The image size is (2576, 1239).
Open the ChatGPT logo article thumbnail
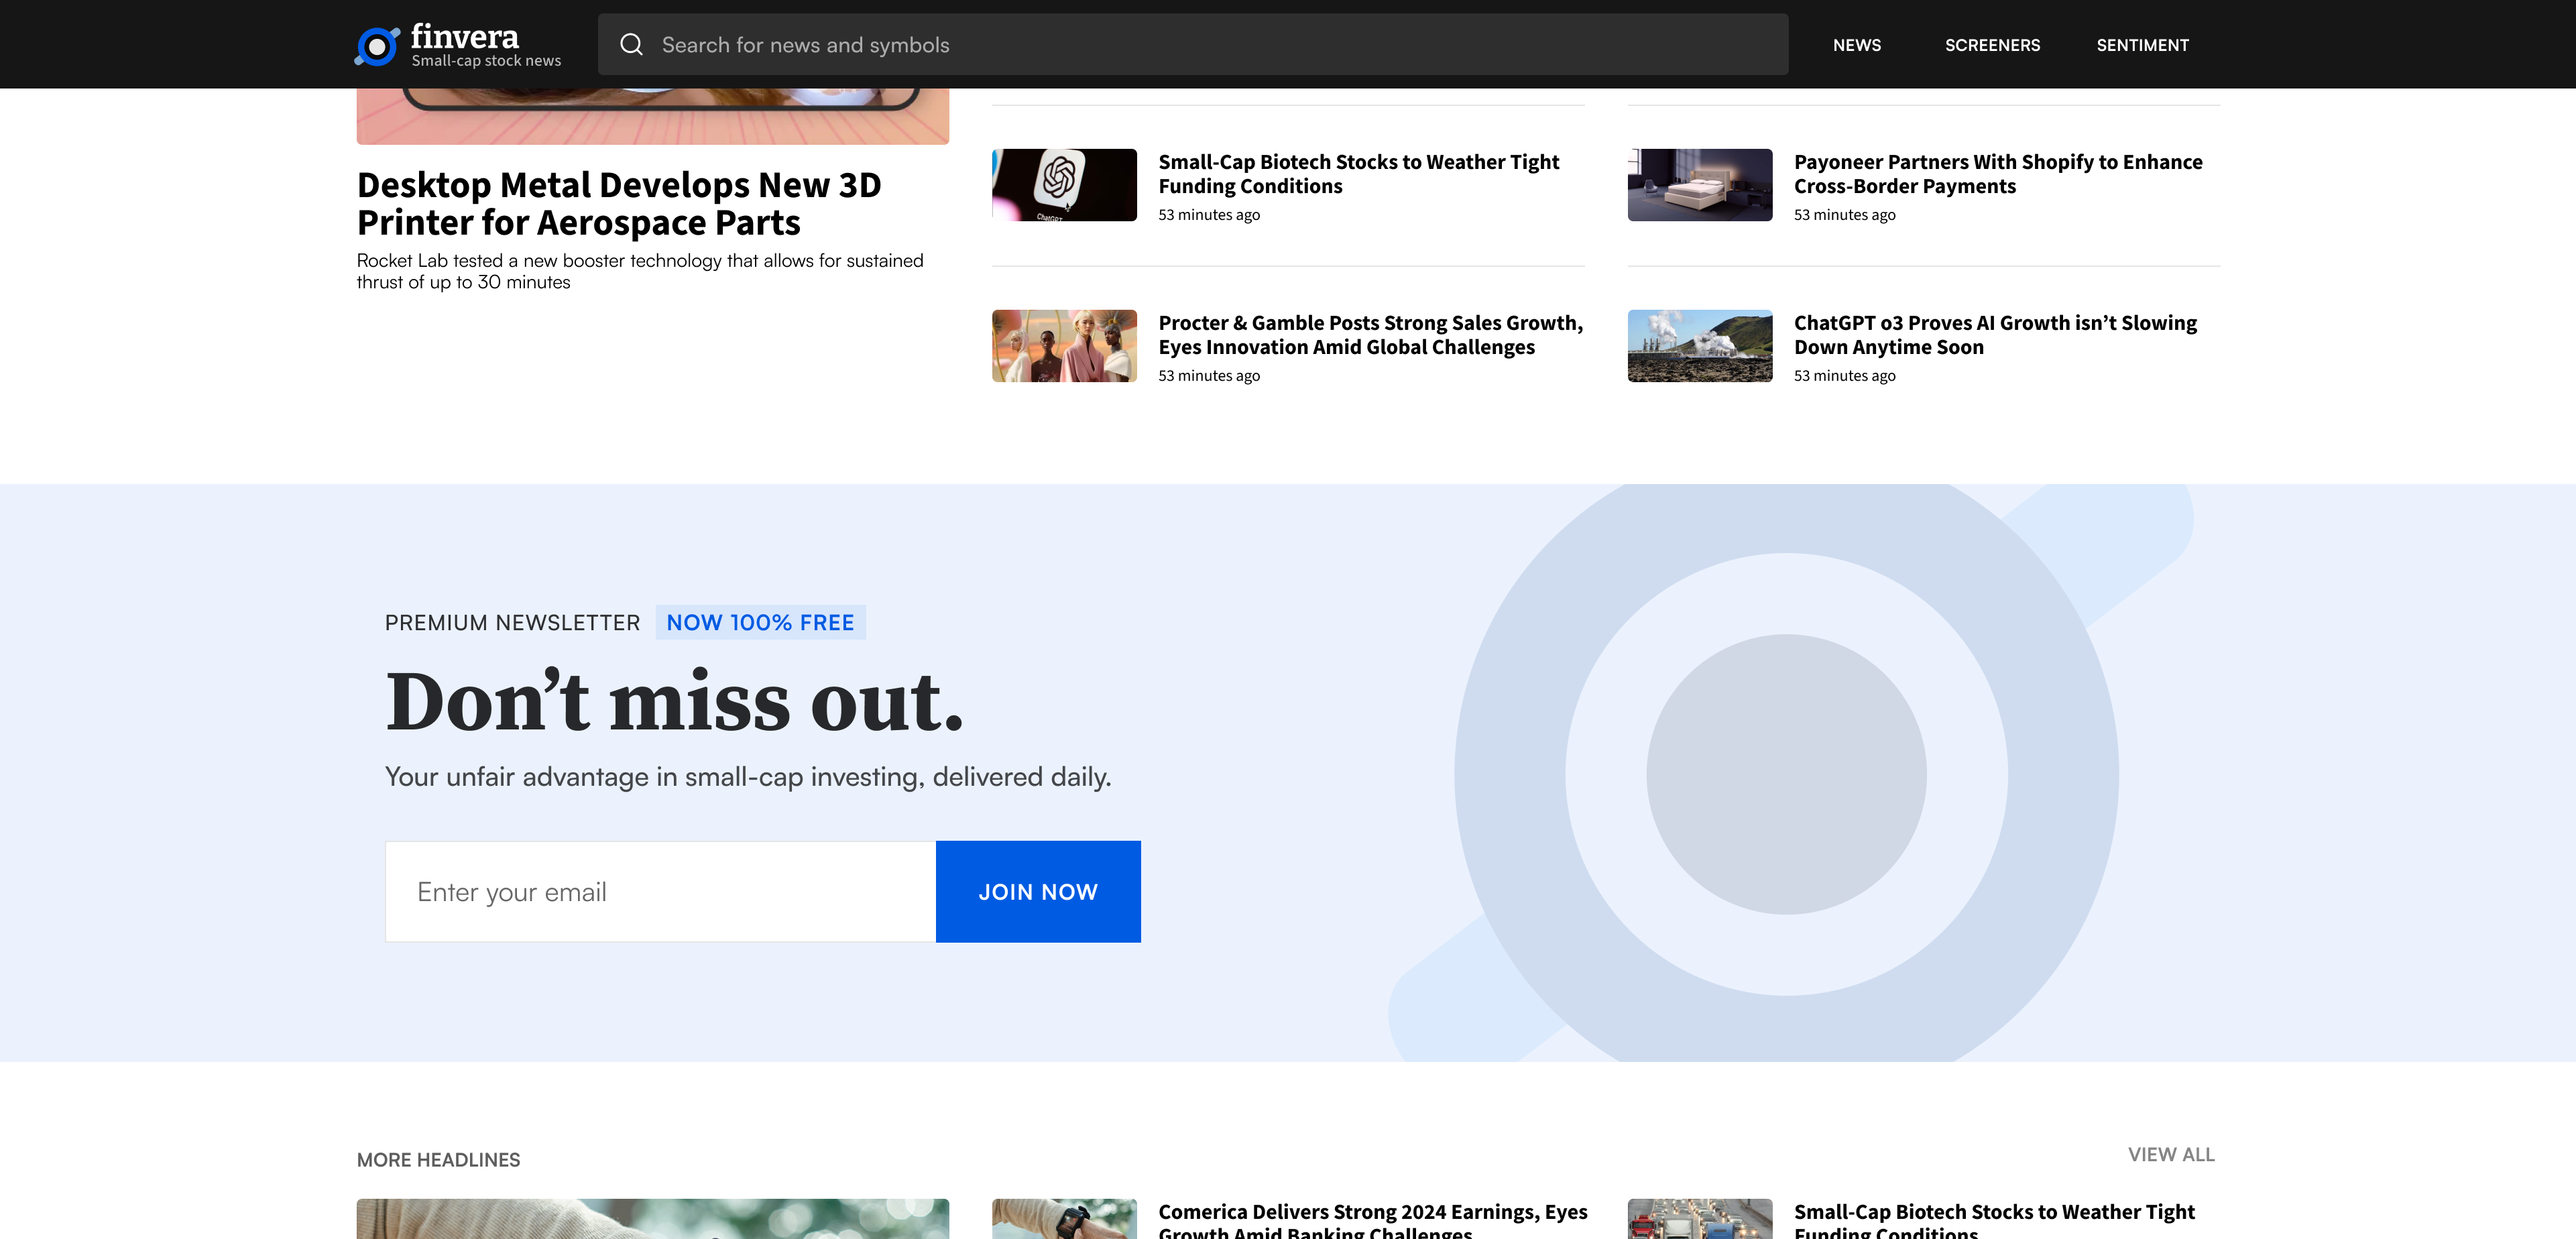click(1064, 185)
